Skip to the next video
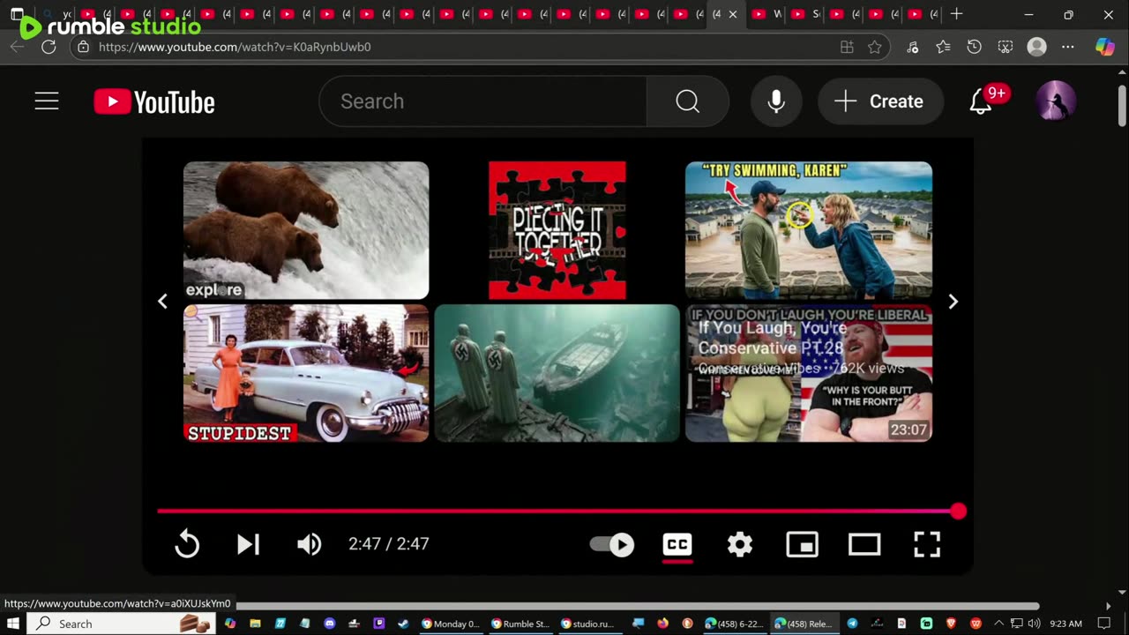Screen dimensions: 1129x635 click(248, 544)
